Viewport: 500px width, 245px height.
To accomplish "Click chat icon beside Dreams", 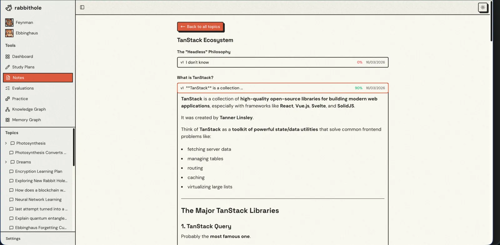I will pyautogui.click(x=12, y=162).
